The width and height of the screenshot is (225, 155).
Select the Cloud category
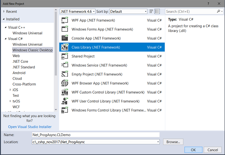(17, 79)
